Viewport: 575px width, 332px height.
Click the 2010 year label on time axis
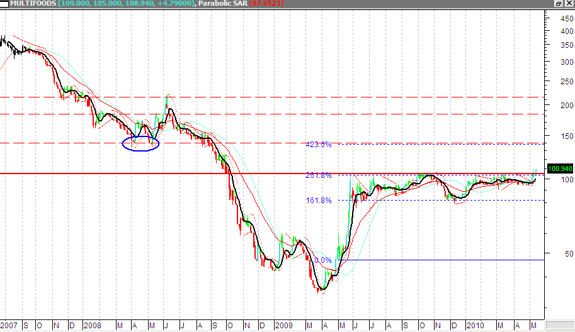(476, 326)
